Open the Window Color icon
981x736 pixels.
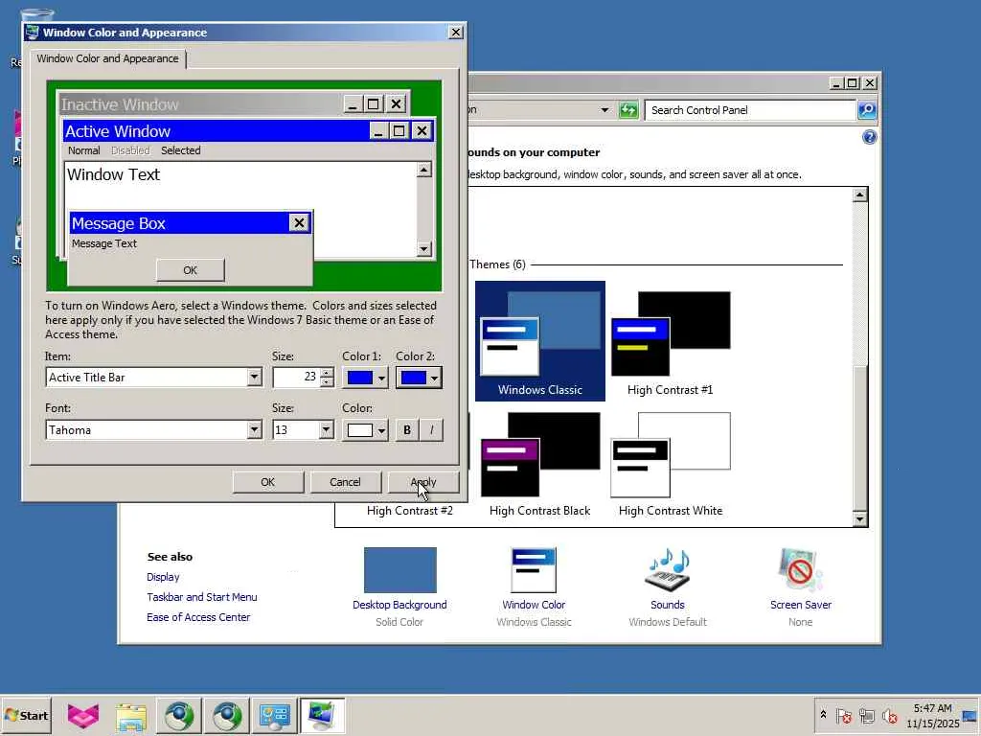[x=533, y=570]
